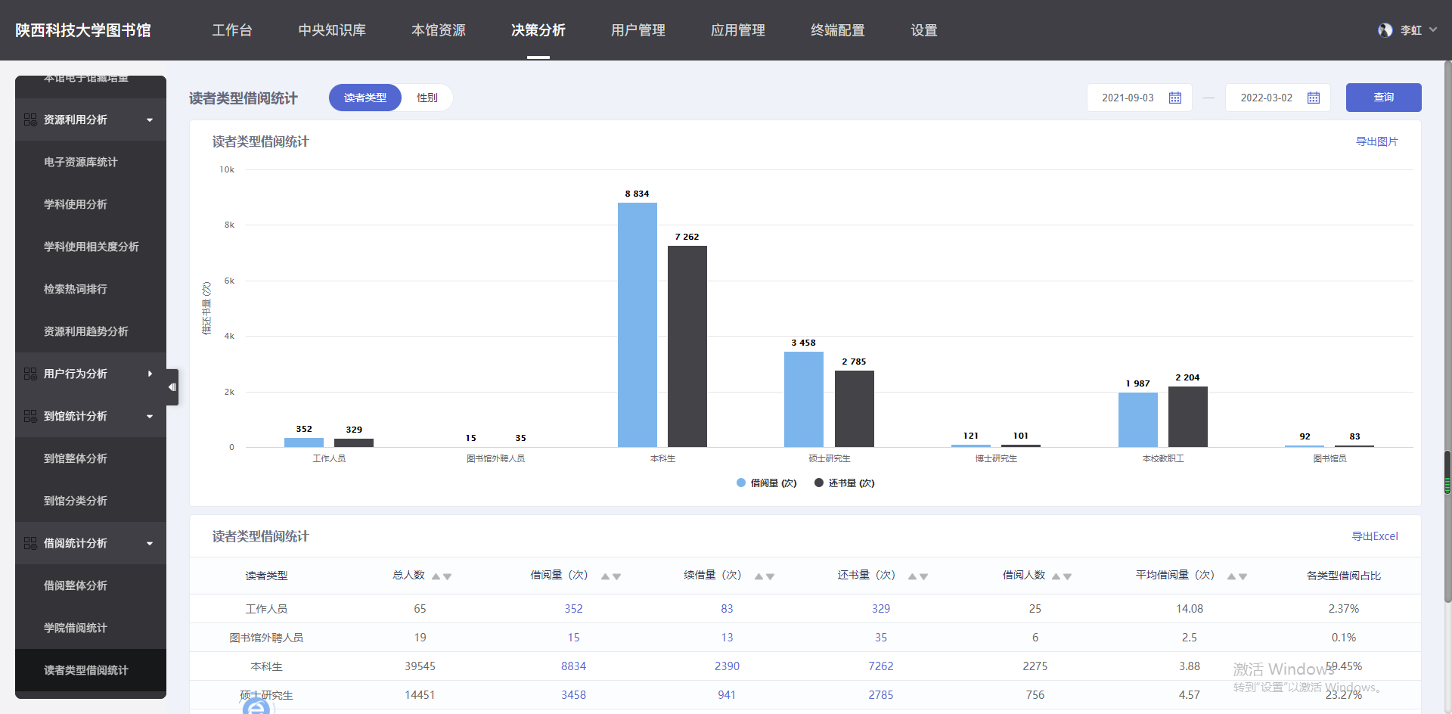Toggle 借阅量 series in chart legend
This screenshot has height=714, width=1452.
[x=766, y=483]
